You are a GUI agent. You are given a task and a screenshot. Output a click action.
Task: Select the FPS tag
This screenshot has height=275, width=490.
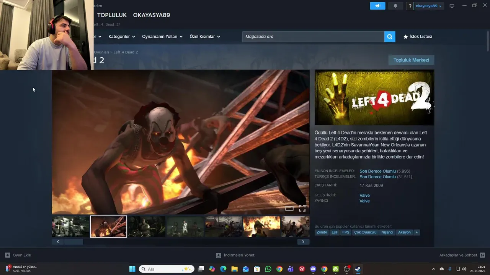pyautogui.click(x=346, y=232)
